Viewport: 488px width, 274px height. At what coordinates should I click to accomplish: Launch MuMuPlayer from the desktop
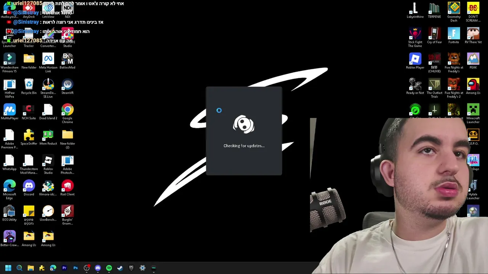point(10,112)
